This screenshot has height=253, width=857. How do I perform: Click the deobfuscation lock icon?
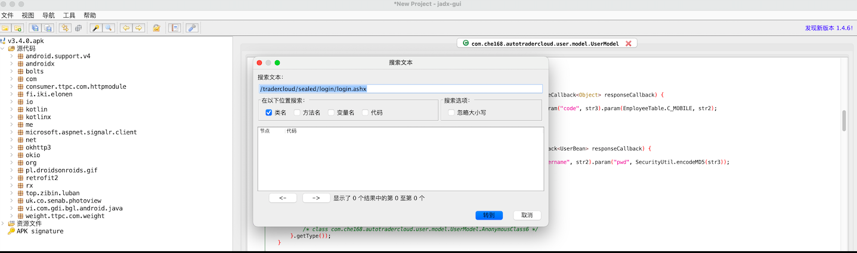tap(156, 28)
